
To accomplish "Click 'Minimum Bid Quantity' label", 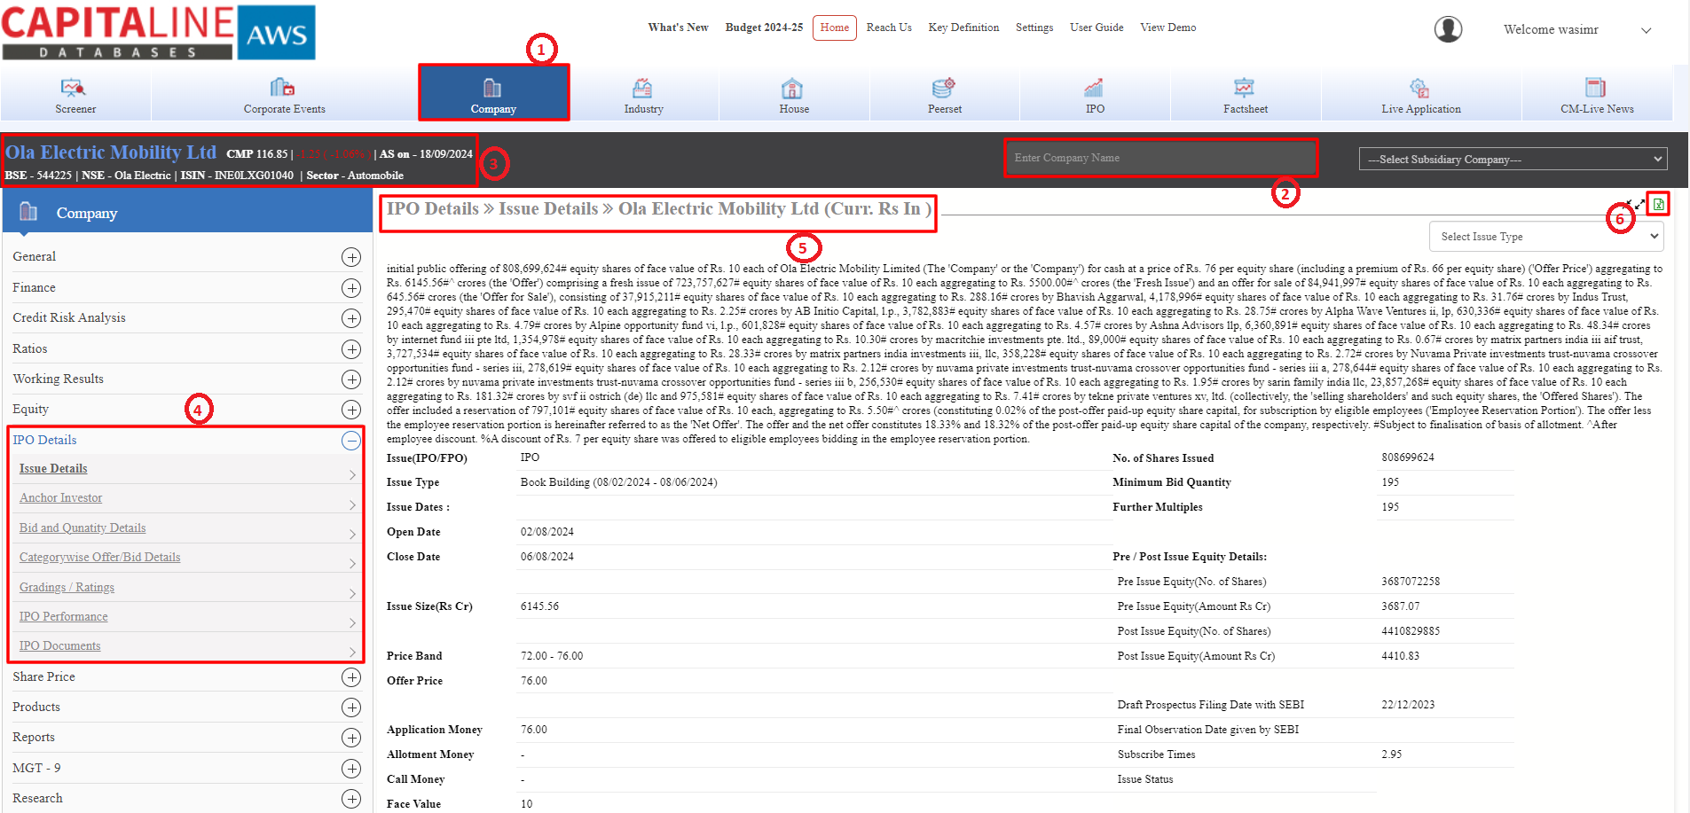I will tap(1171, 482).
